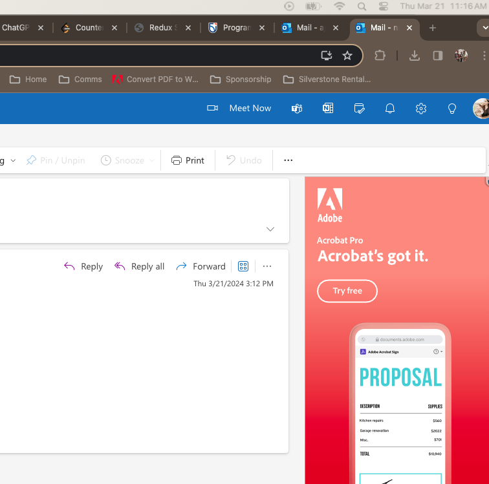
Task: Open the Apps grid icon on message
Action: tap(243, 266)
